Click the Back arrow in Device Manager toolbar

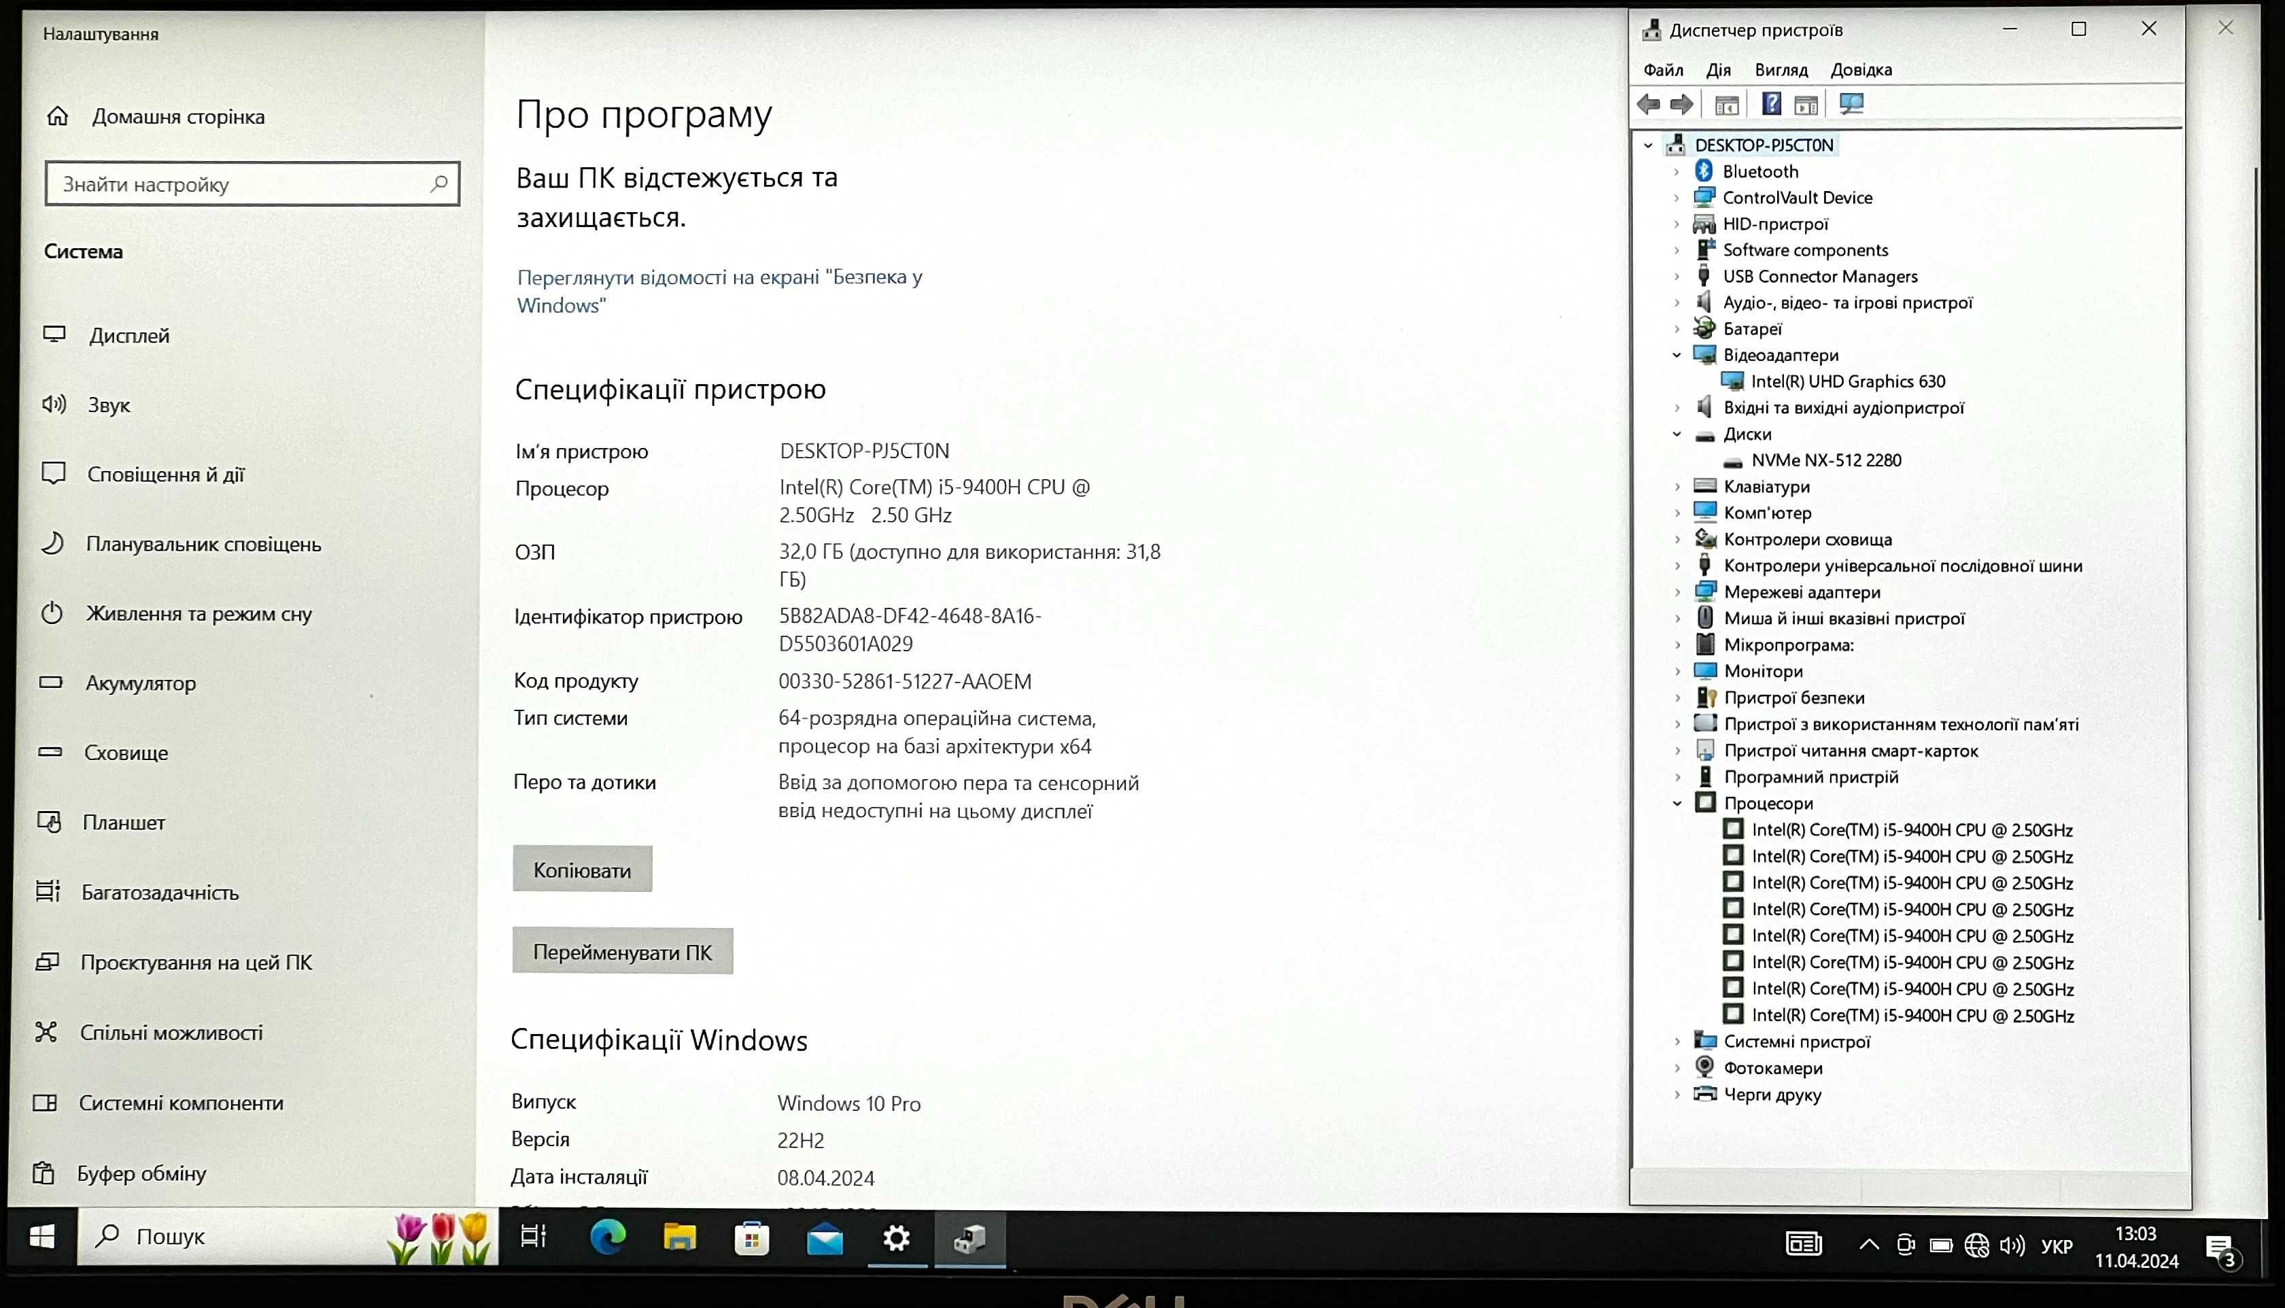1649,104
